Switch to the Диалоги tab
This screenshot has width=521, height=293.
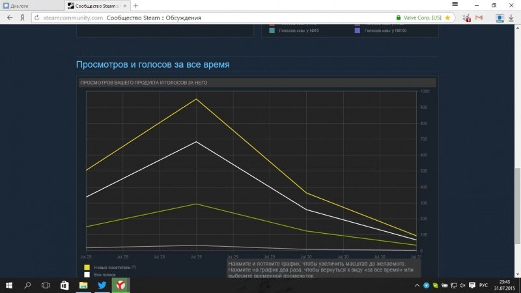coord(29,6)
